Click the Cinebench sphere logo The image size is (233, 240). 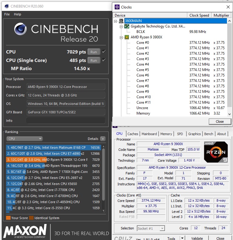pos(20,29)
